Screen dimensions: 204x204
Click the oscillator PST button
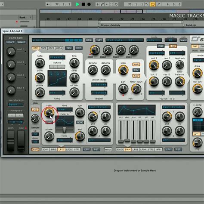(79, 48)
